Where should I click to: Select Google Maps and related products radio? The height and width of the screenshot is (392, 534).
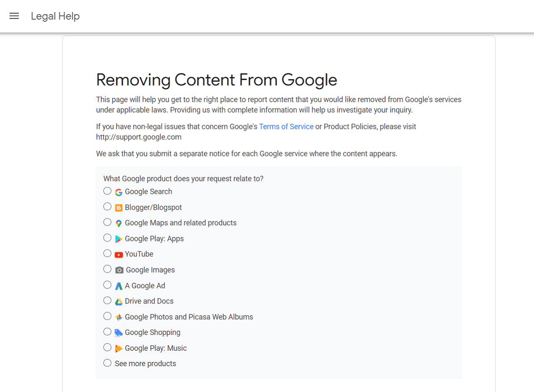point(108,222)
